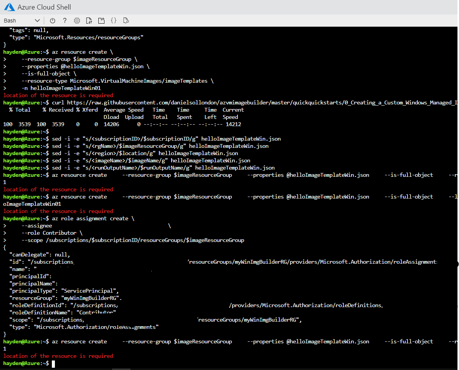Click the restart Cloud Shell power icon

(x=53, y=21)
